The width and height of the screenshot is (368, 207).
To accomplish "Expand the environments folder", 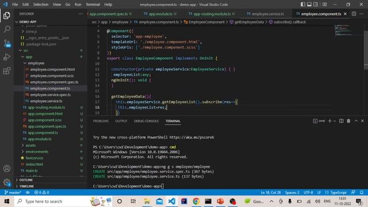I will [x=51, y=152].
